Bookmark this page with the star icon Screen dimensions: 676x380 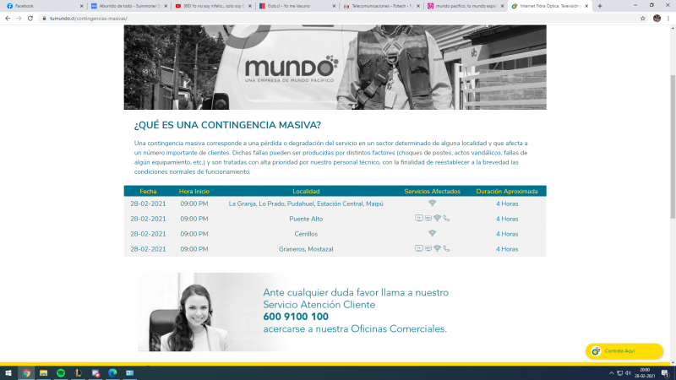point(643,19)
